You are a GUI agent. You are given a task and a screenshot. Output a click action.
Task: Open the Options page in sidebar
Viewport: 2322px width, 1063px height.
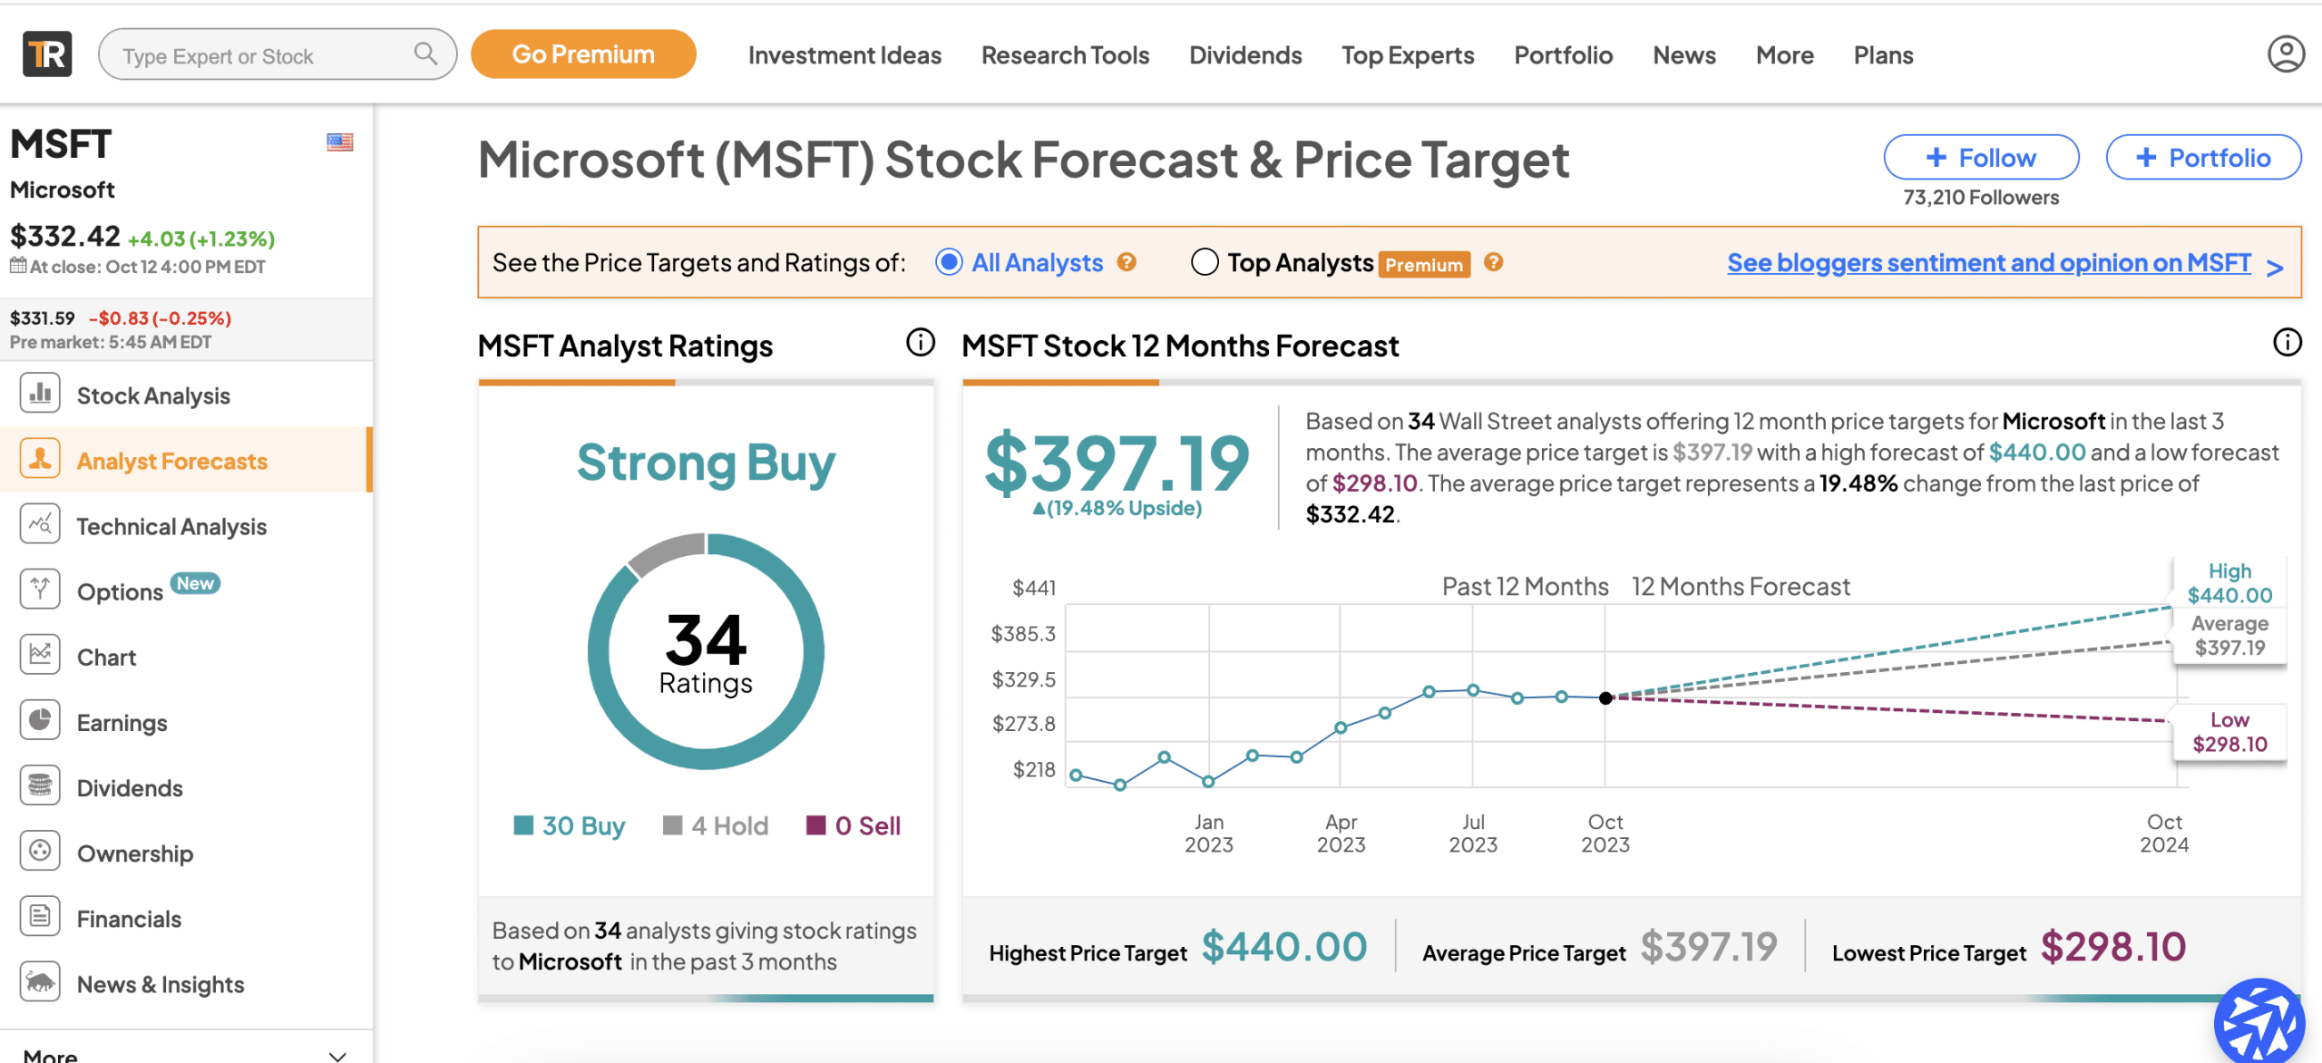(x=120, y=591)
